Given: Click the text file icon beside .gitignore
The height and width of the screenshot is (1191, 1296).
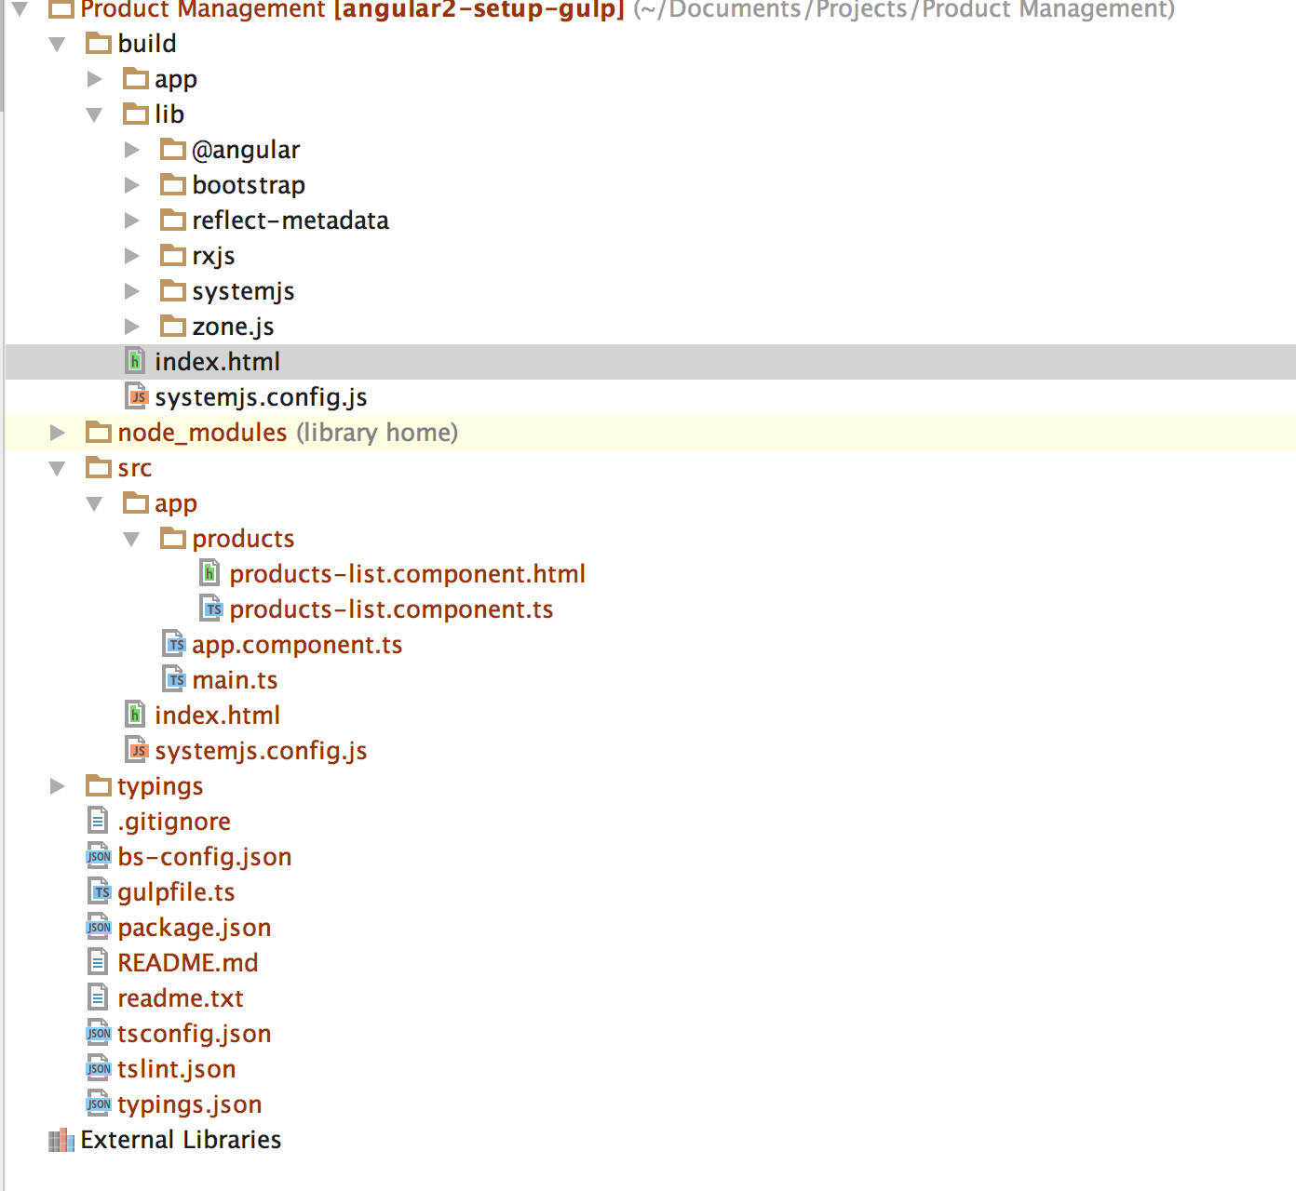Looking at the screenshot, I should [98, 822].
